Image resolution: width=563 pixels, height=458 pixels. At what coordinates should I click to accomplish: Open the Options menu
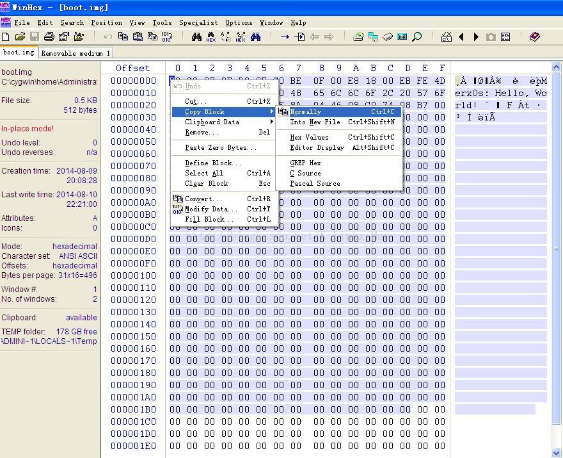[x=239, y=22]
